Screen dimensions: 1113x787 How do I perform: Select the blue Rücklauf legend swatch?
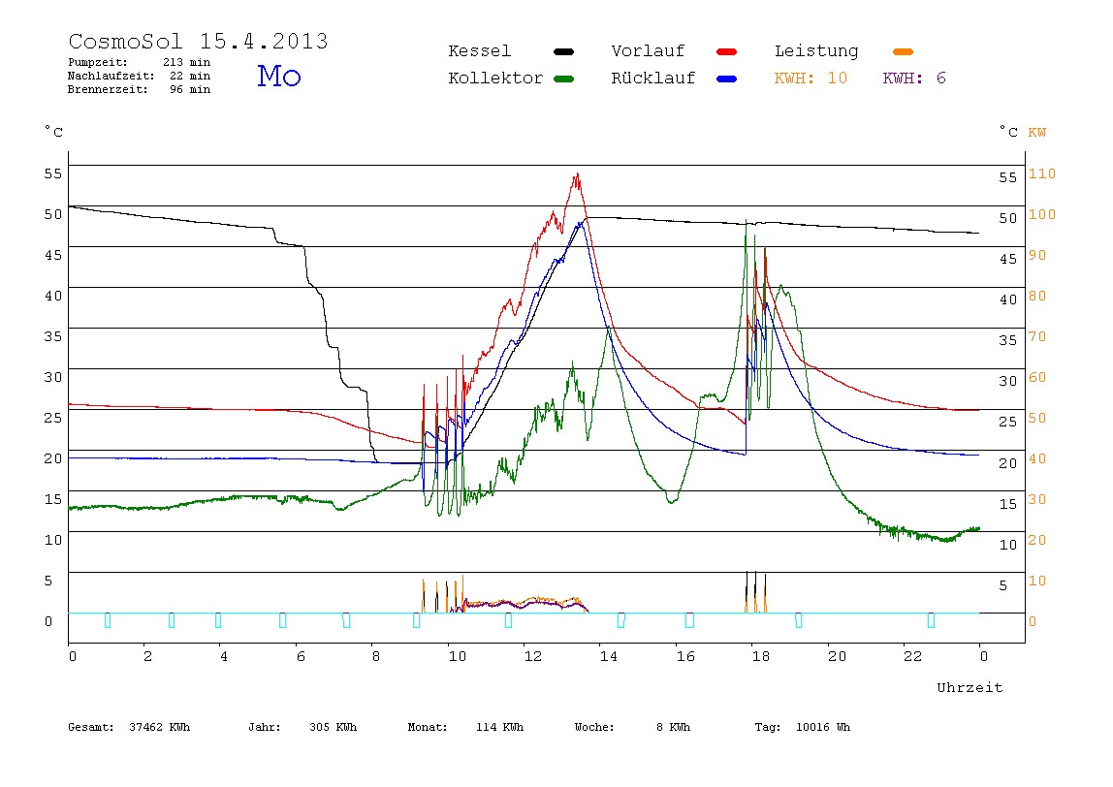click(726, 79)
